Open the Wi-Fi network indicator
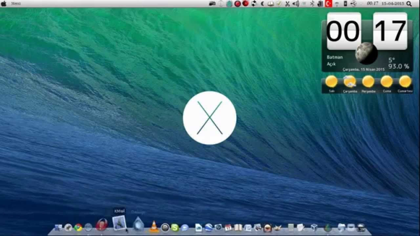The width and height of the screenshot is (420, 236). [337, 4]
